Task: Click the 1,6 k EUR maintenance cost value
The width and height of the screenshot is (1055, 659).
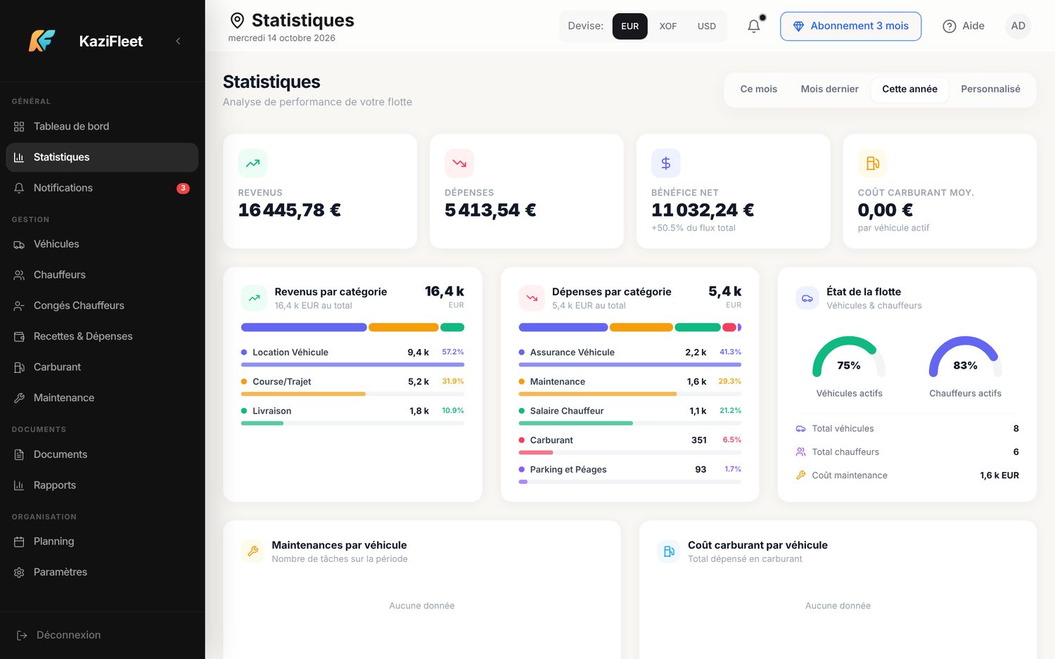Action: point(999,475)
